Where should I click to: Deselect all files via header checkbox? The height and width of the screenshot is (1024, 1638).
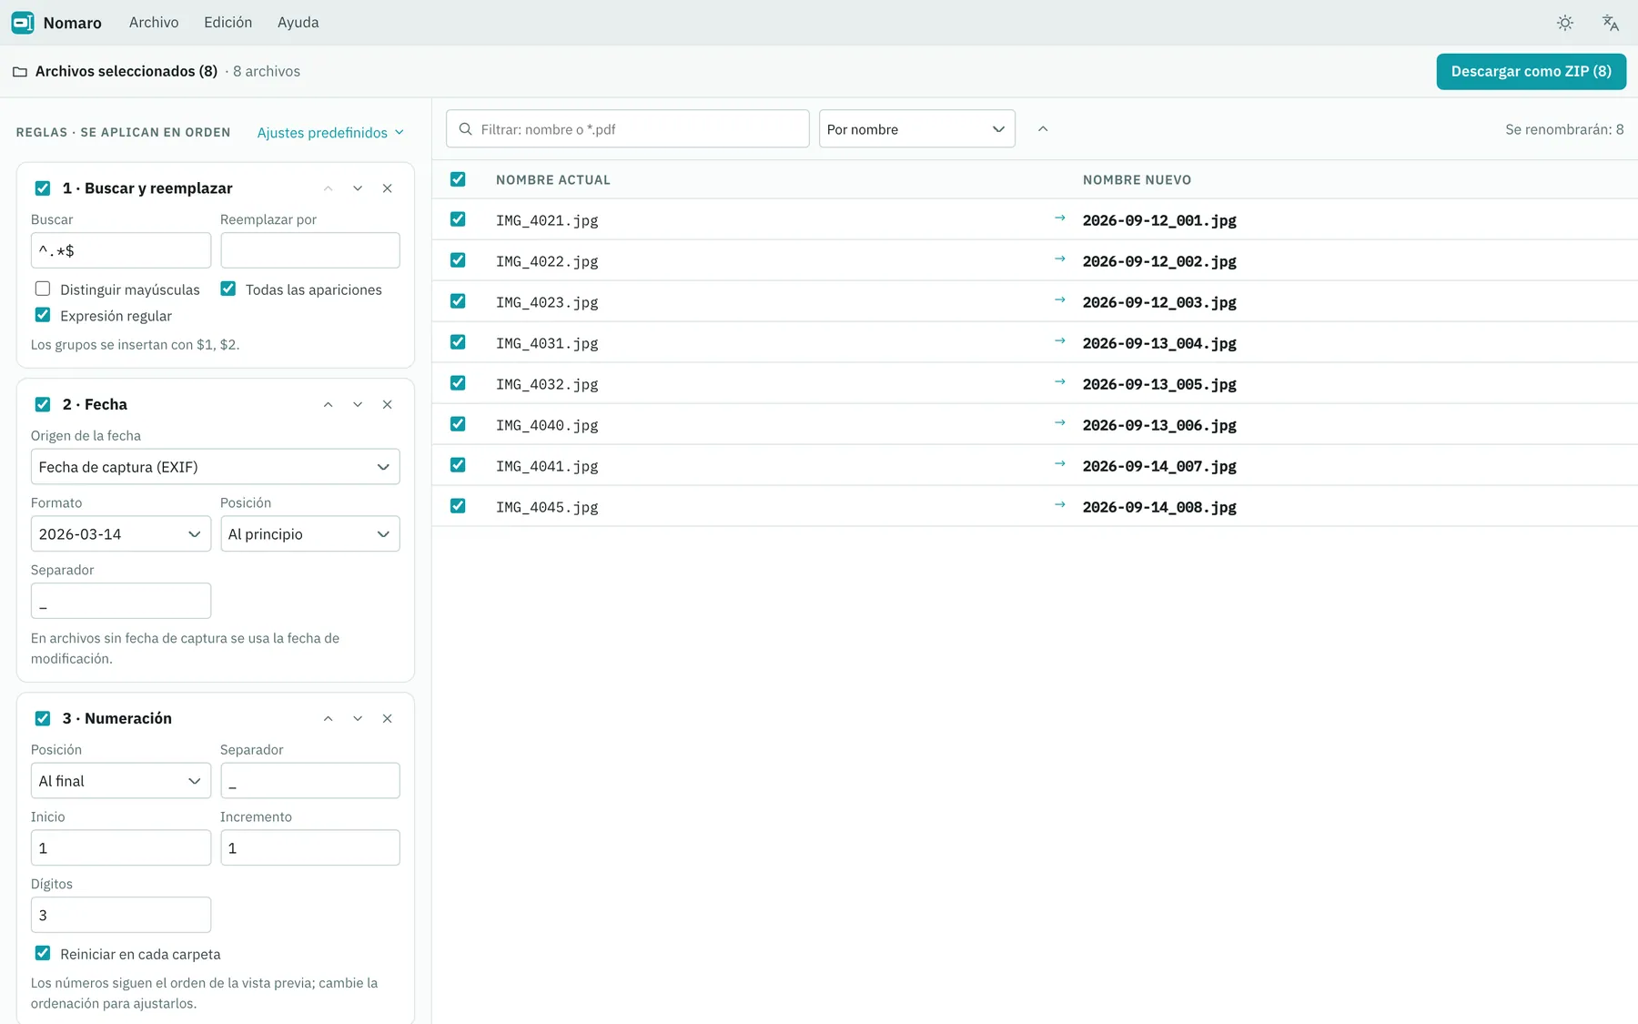pos(458,179)
